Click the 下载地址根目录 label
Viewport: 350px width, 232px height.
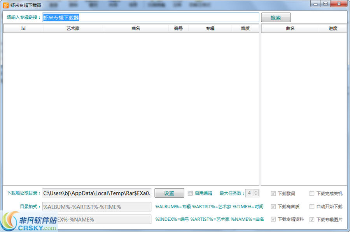[23, 193]
